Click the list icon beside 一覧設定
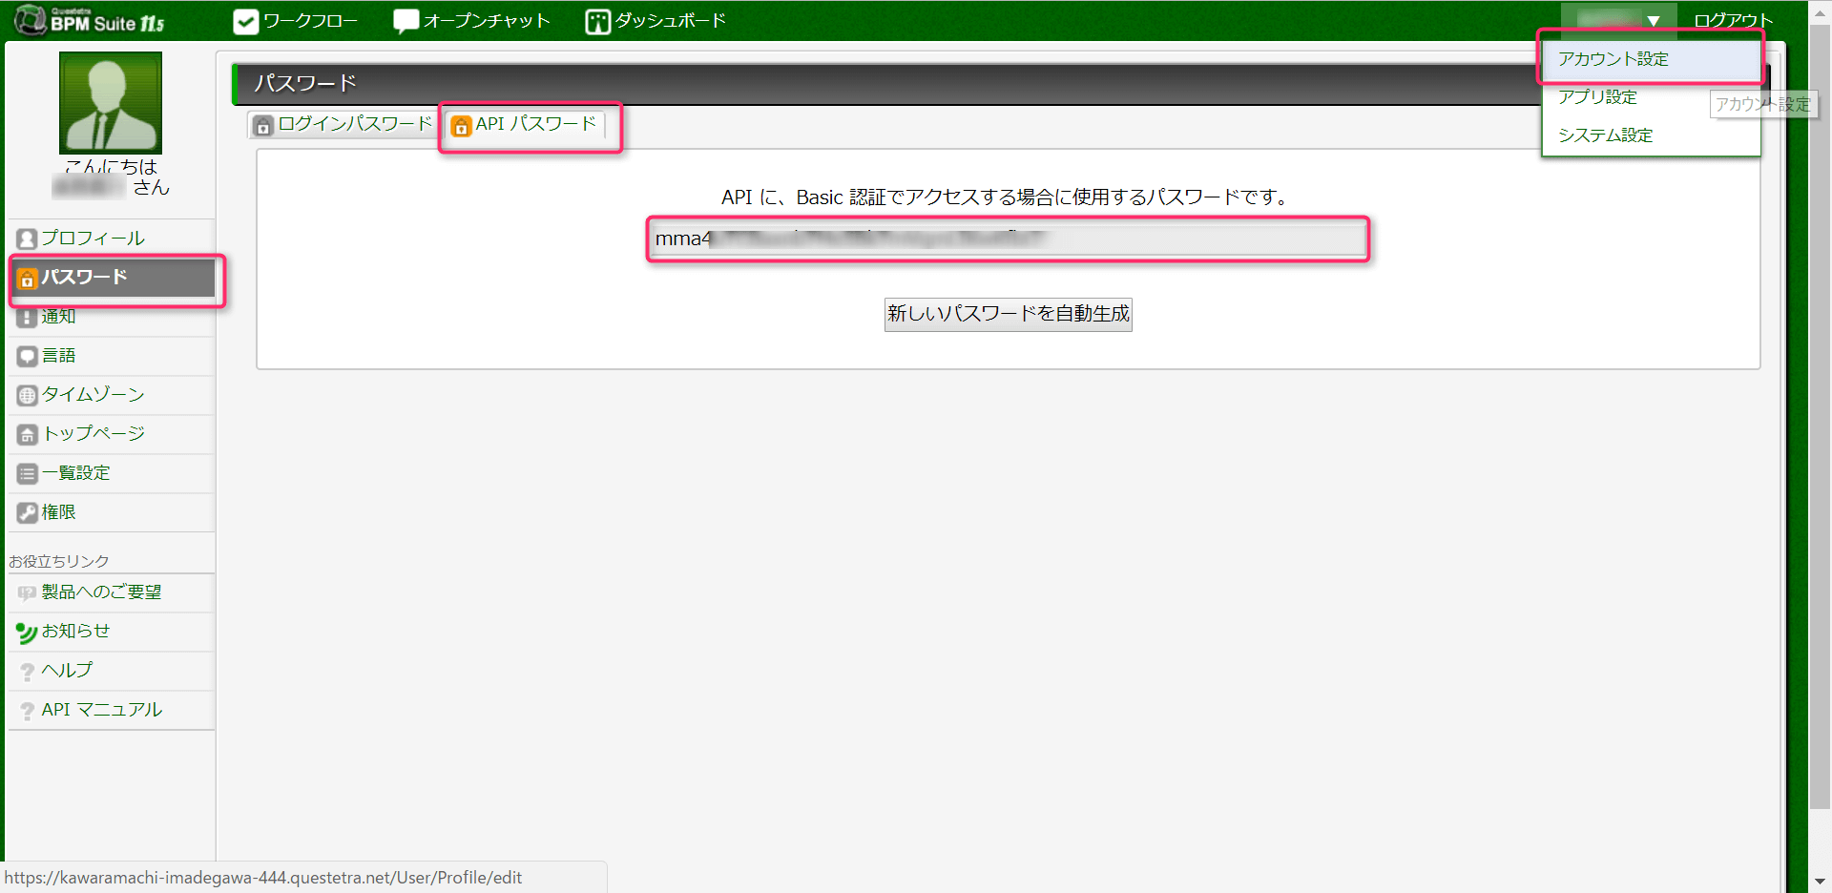This screenshot has height=893, width=1832. 27,473
